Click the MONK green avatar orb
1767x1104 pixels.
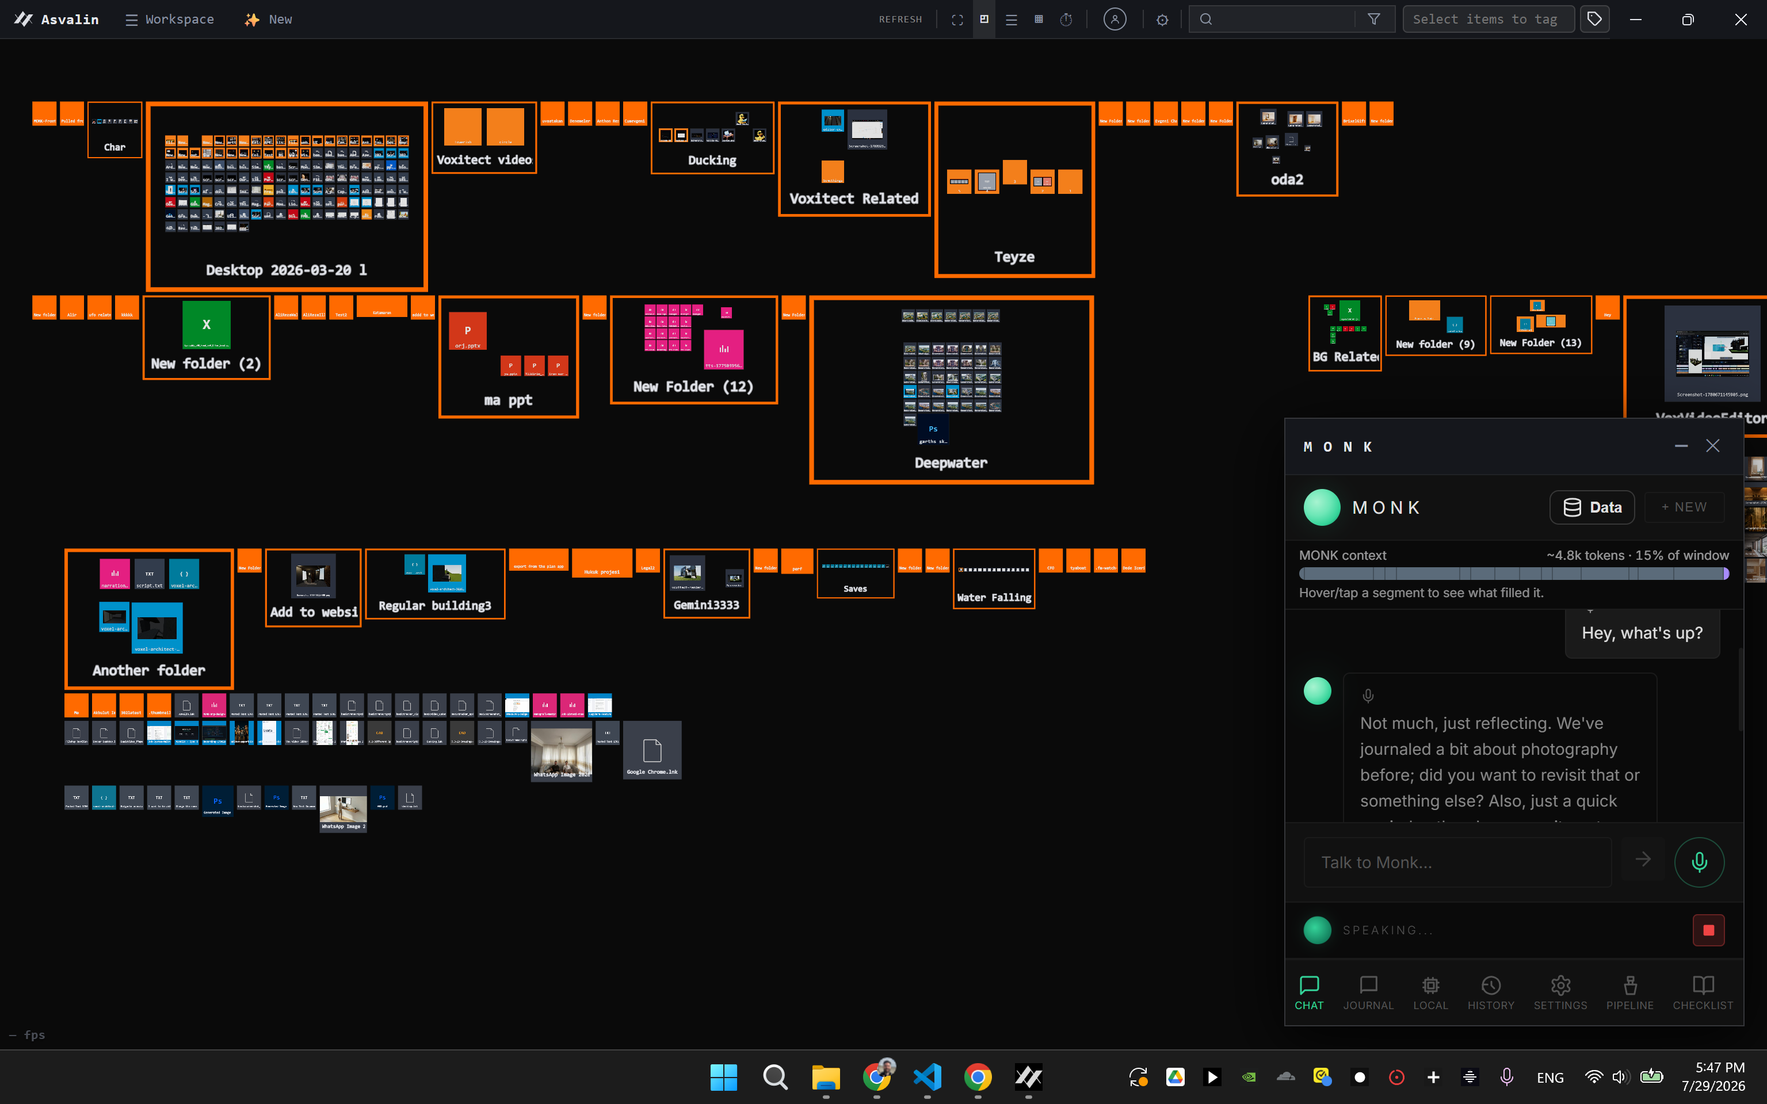(1322, 507)
